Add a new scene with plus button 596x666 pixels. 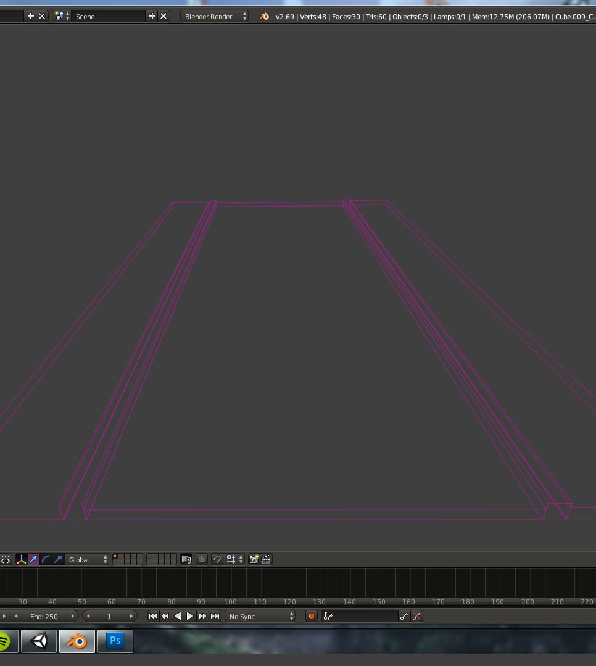(x=152, y=16)
